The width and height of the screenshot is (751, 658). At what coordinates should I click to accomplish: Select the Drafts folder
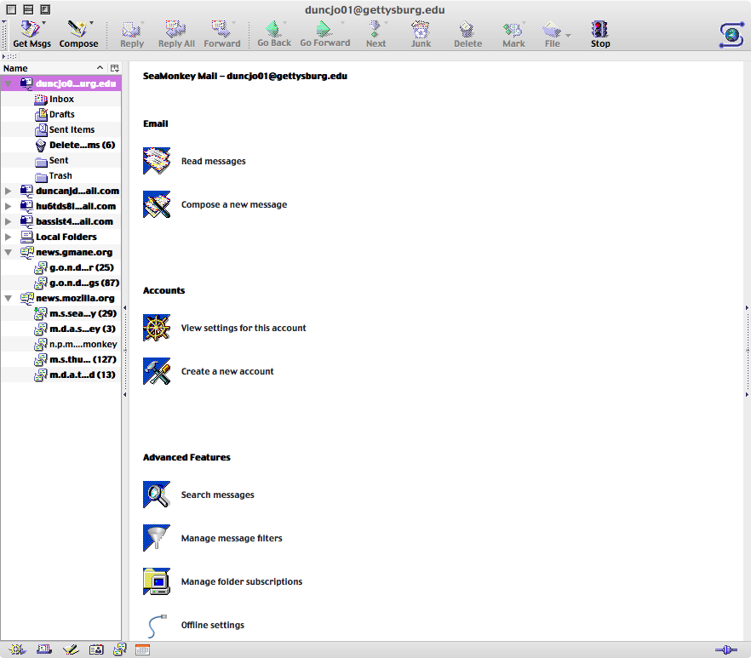coord(61,115)
